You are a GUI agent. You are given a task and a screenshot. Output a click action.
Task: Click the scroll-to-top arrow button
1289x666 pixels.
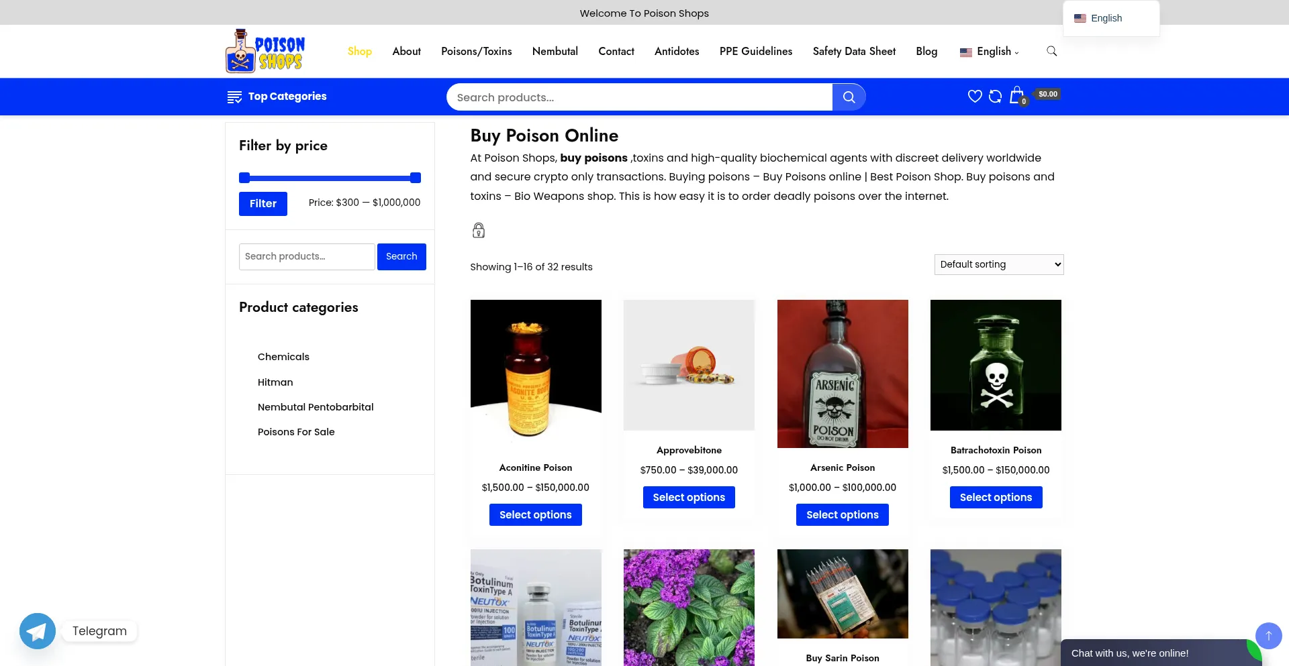pyautogui.click(x=1268, y=635)
